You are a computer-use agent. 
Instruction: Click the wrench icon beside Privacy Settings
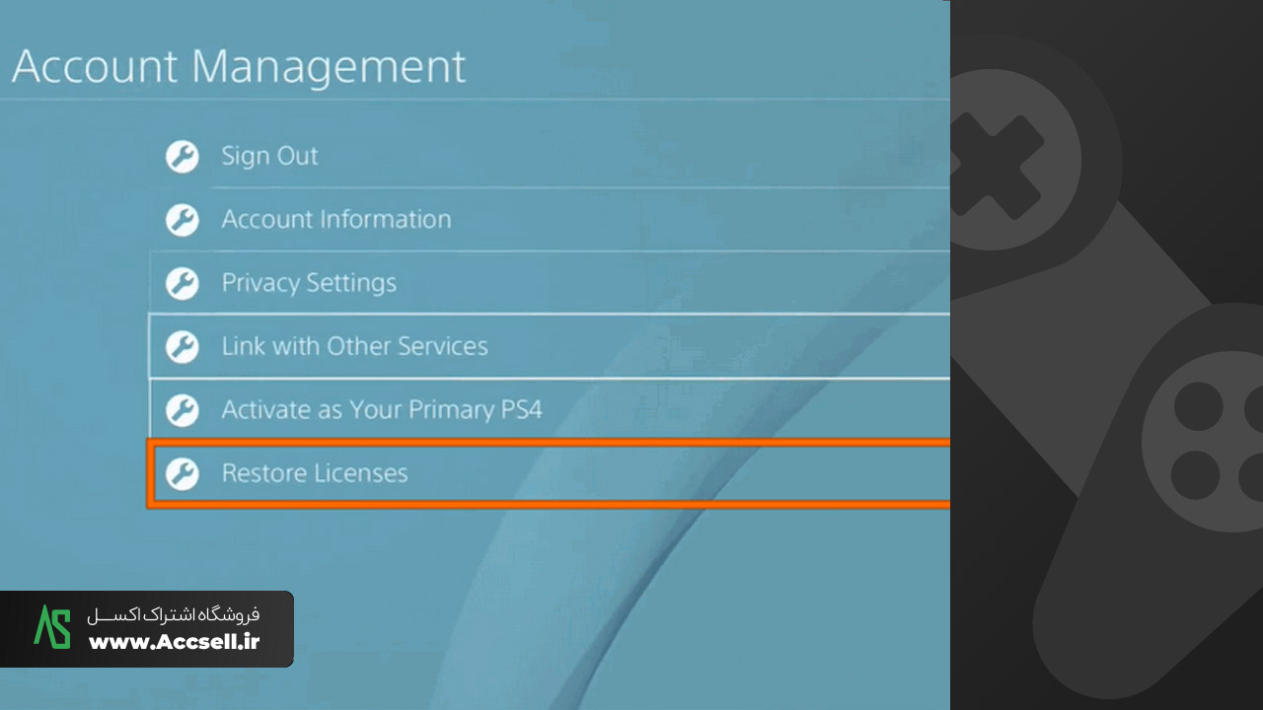click(183, 283)
